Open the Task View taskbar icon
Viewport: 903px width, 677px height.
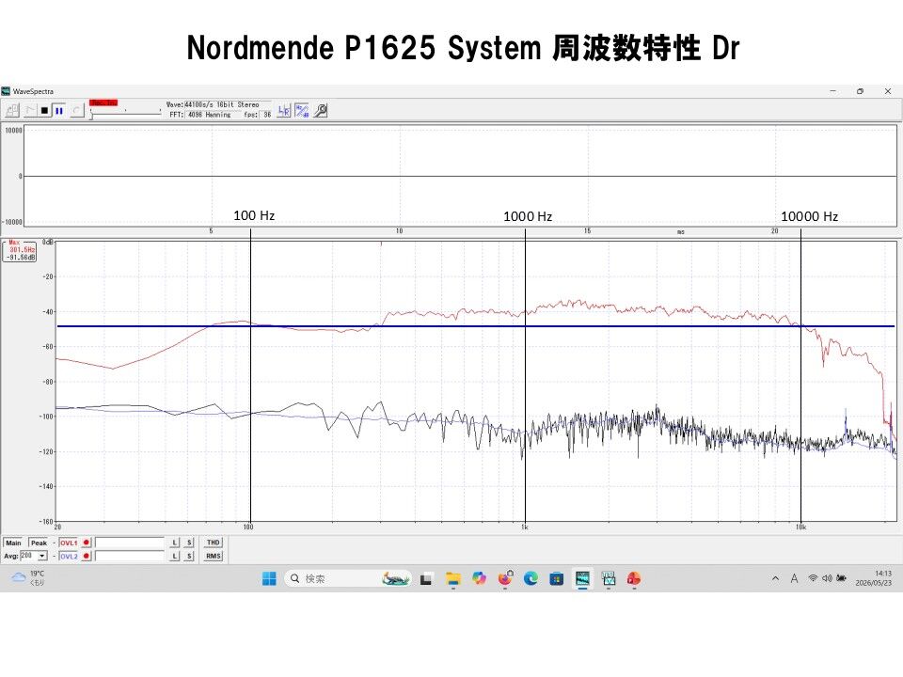click(426, 578)
